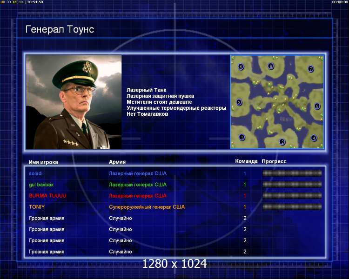Click start position marker 2 on minimap
The image size is (349, 279).
click(x=282, y=142)
